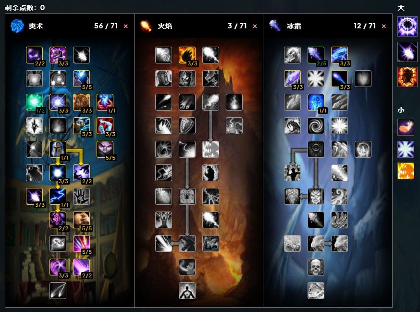Reset the Arcane tree with its red X
The image size is (420, 312).
tap(125, 26)
